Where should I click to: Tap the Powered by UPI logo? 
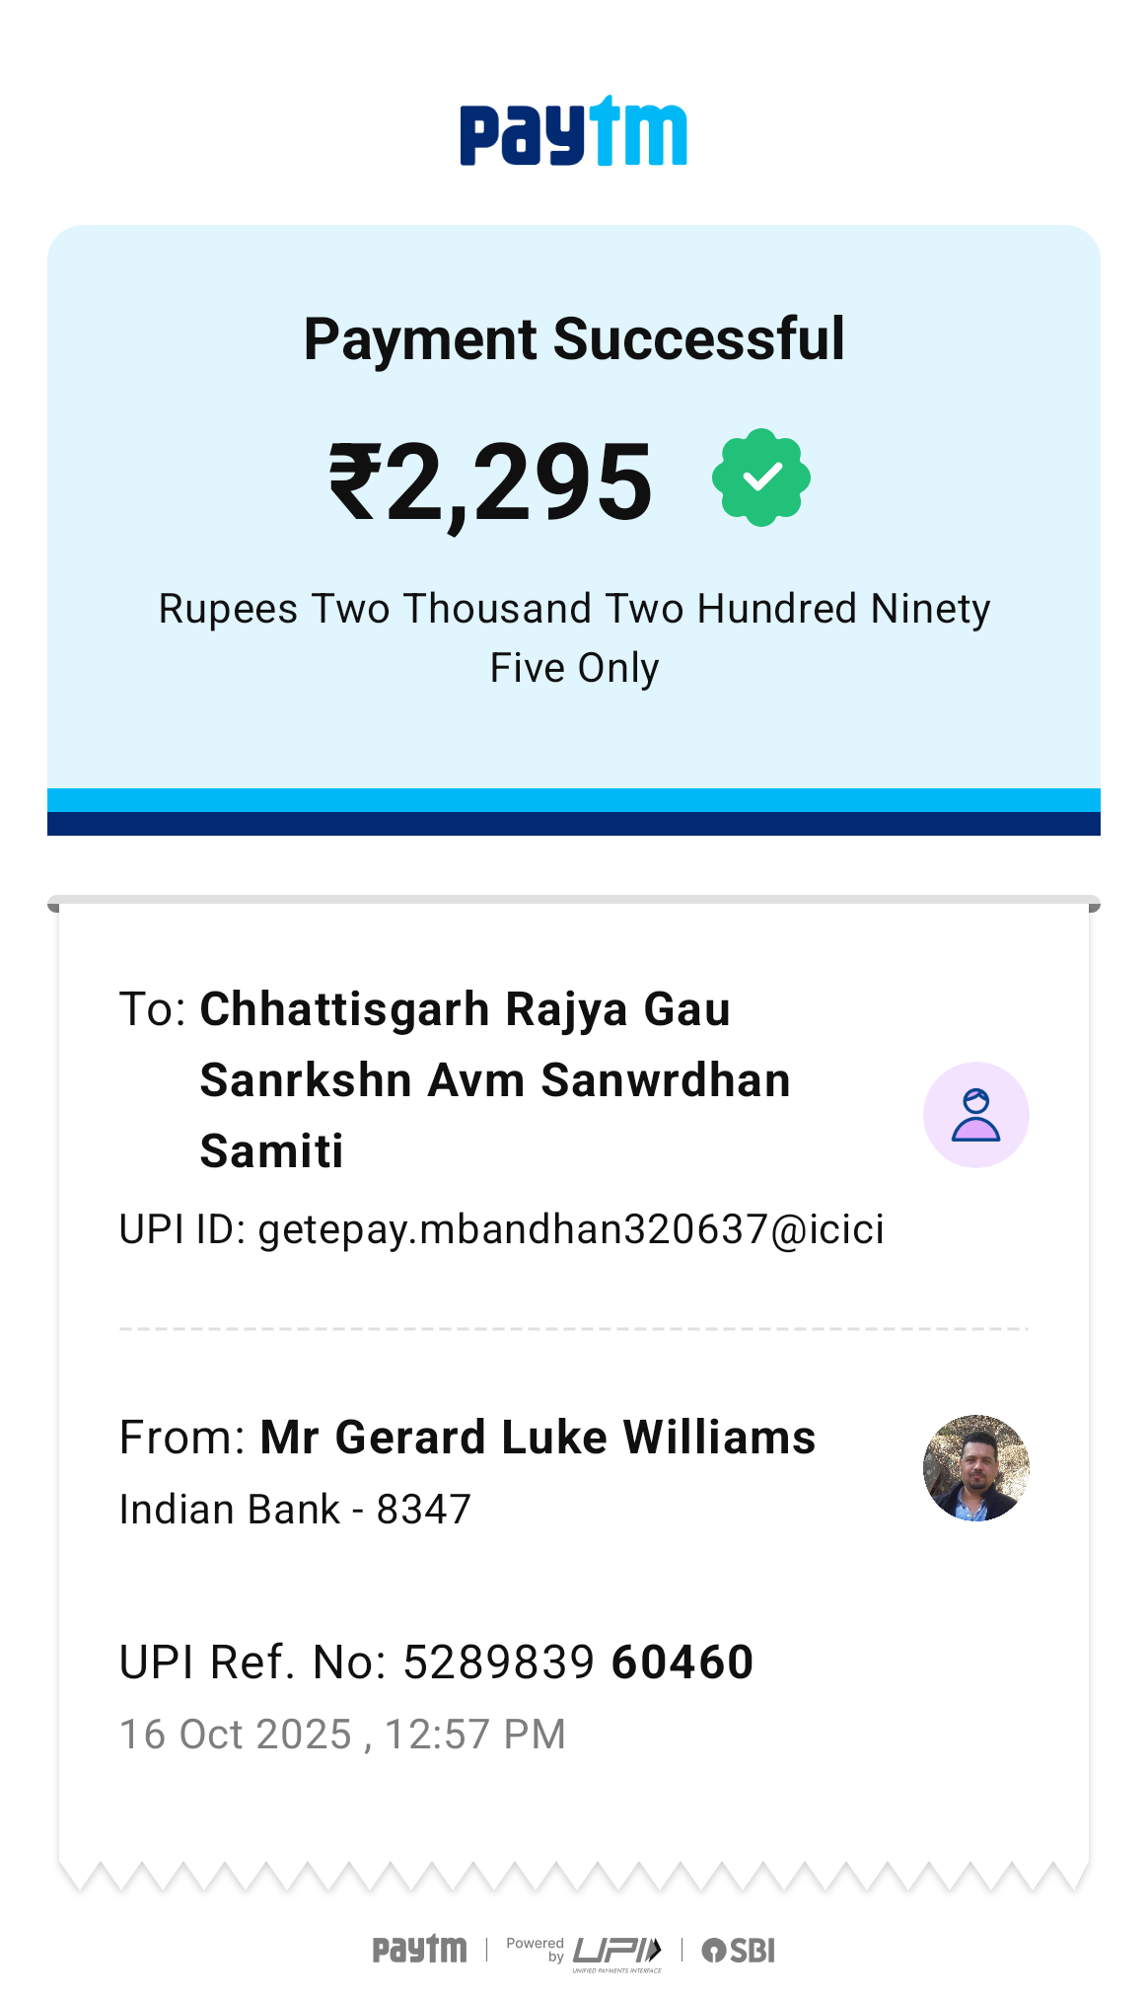tap(584, 1952)
